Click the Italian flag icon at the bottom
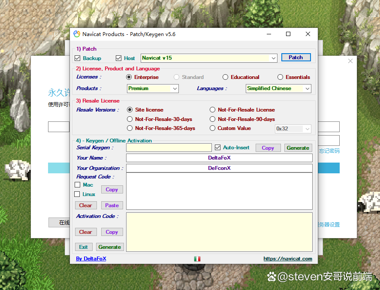Screen dimensions: 380x290 coord(197,259)
